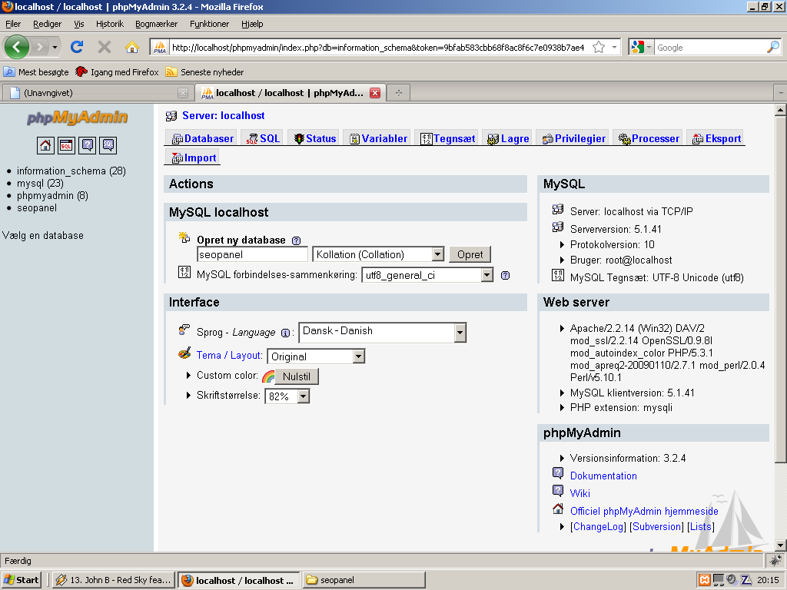Open the Variabler tab
This screenshot has height=590, width=787.
(378, 138)
